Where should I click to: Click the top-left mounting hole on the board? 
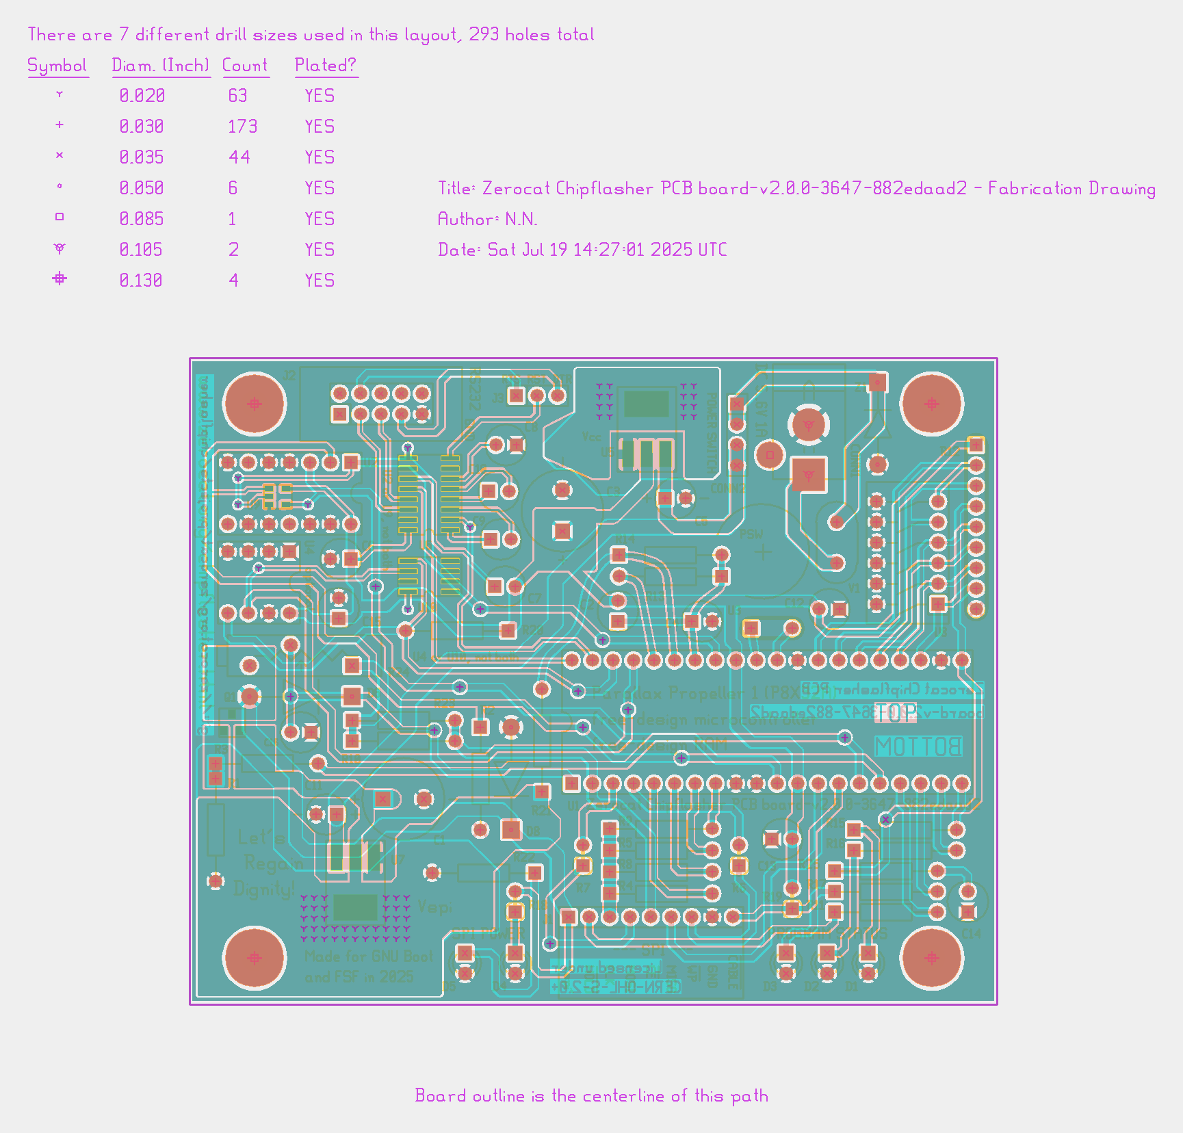click(255, 404)
